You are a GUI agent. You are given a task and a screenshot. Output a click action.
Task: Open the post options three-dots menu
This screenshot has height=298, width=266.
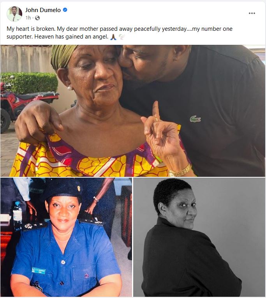252,13
